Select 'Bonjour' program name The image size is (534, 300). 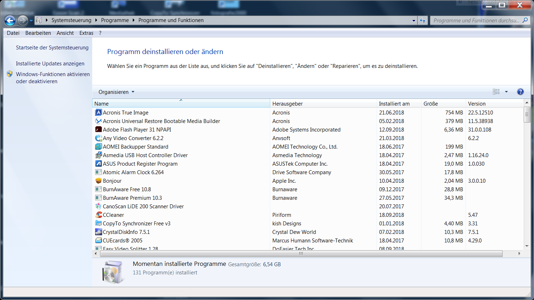pos(112,181)
